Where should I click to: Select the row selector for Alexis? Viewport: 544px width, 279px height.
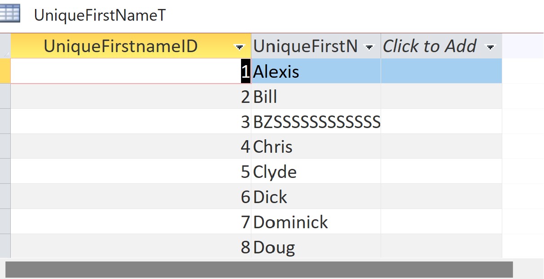(x=5, y=71)
